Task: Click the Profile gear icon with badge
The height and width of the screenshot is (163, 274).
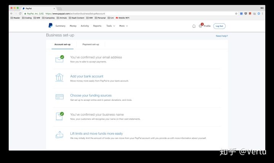Action: 201,26
